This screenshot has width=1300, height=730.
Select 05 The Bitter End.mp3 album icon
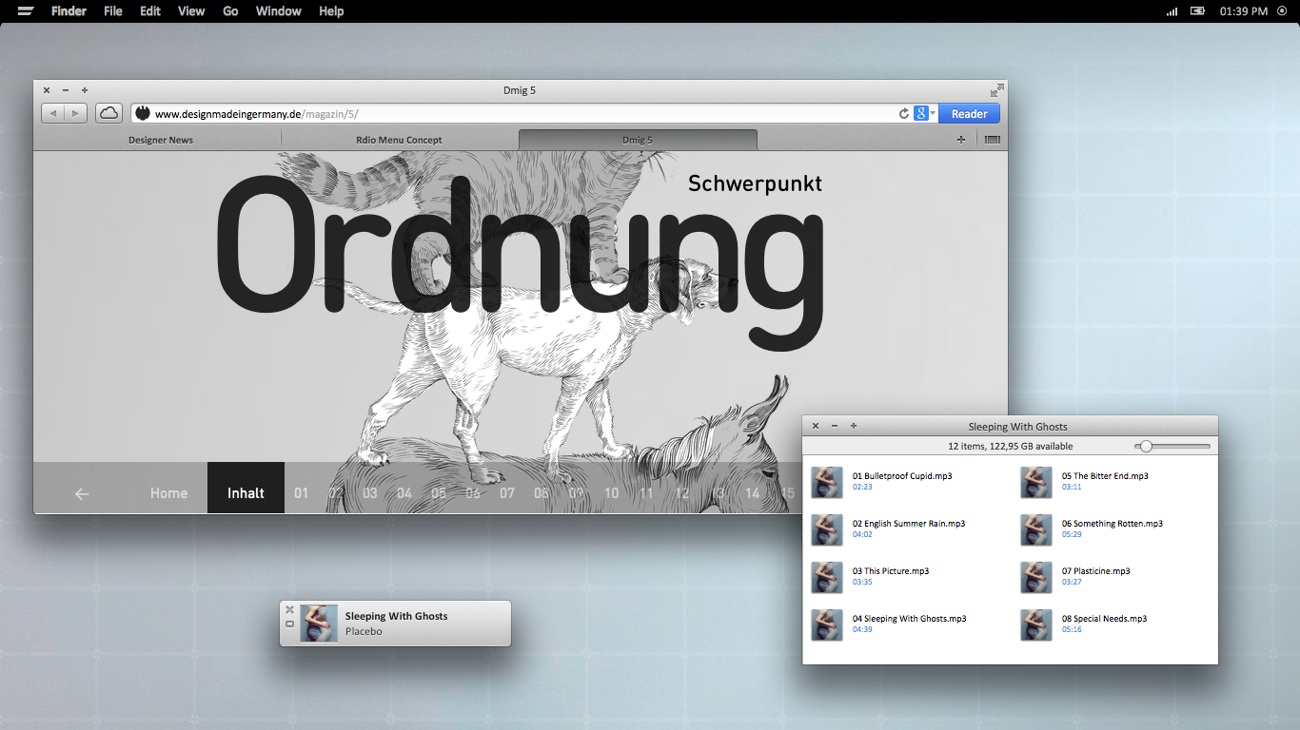click(1036, 482)
